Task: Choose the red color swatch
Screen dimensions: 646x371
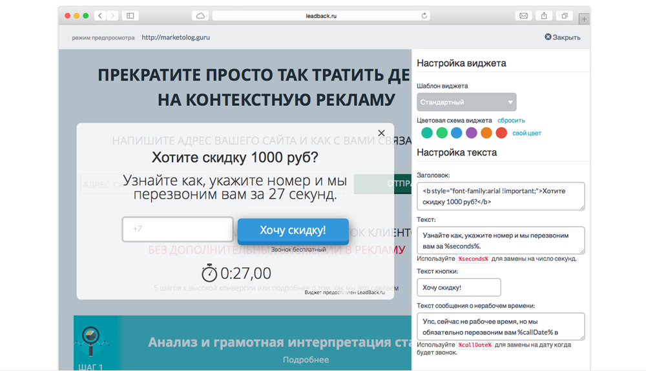Action: [x=501, y=133]
